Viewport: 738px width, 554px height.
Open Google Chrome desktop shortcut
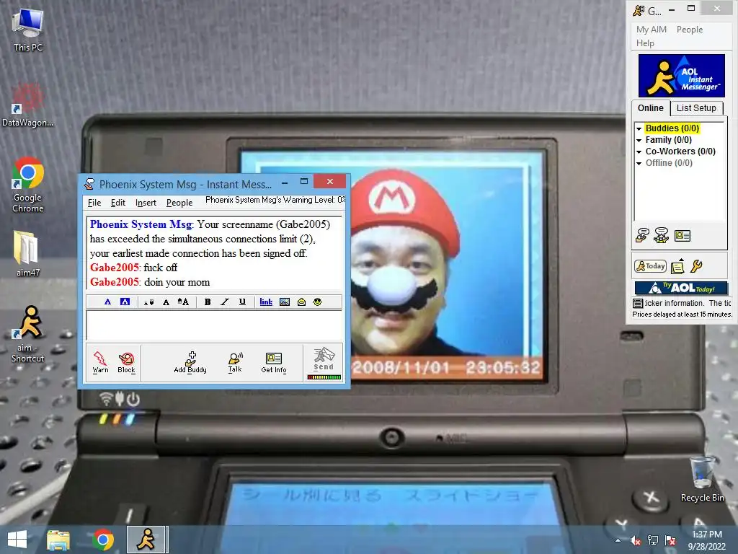(x=28, y=185)
